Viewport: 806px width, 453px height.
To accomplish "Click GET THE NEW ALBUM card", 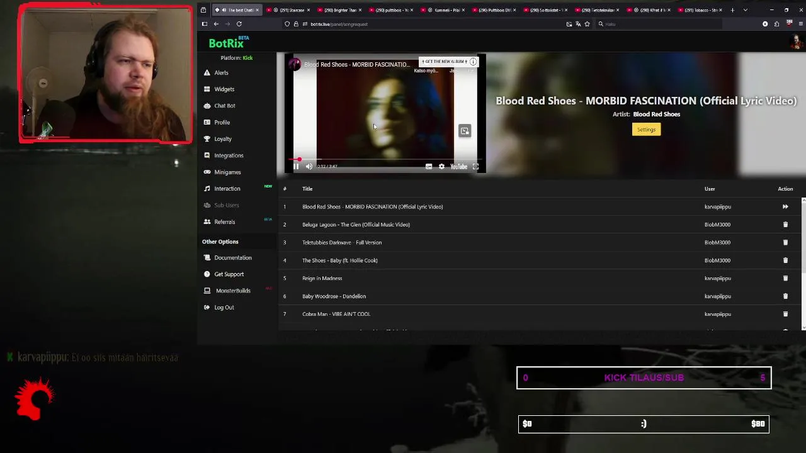I will [x=445, y=62].
